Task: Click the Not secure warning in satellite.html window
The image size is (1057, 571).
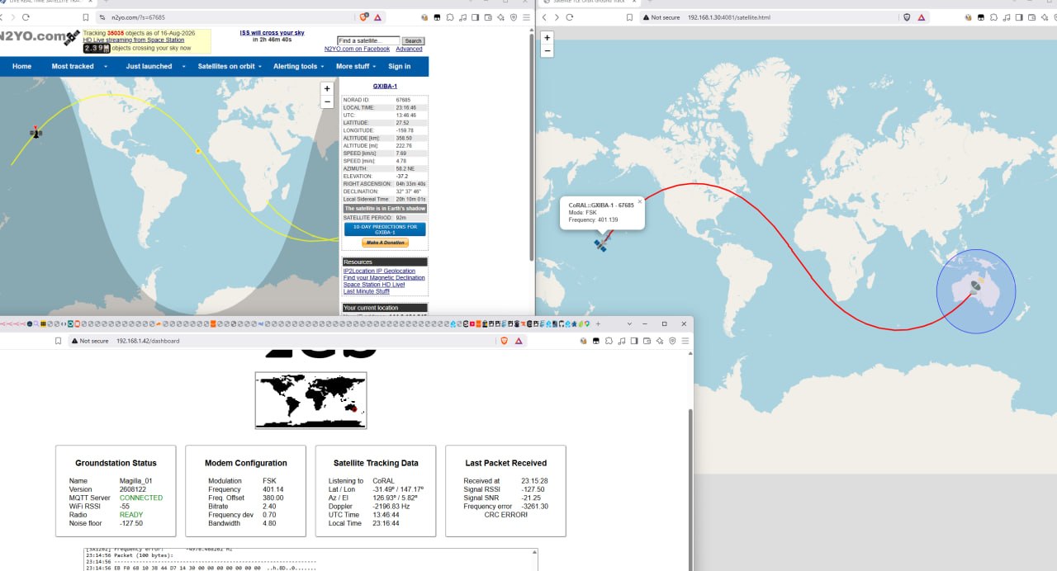Action: pyautogui.click(x=661, y=17)
